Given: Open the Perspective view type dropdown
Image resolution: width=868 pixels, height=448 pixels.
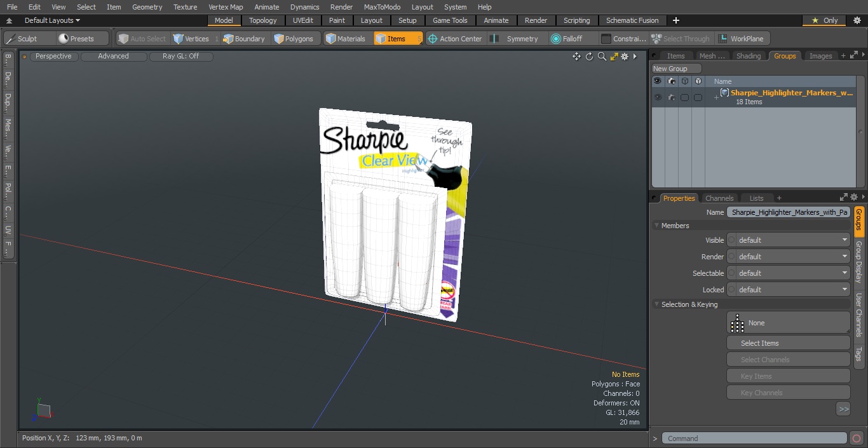Looking at the screenshot, I should 53,57.
